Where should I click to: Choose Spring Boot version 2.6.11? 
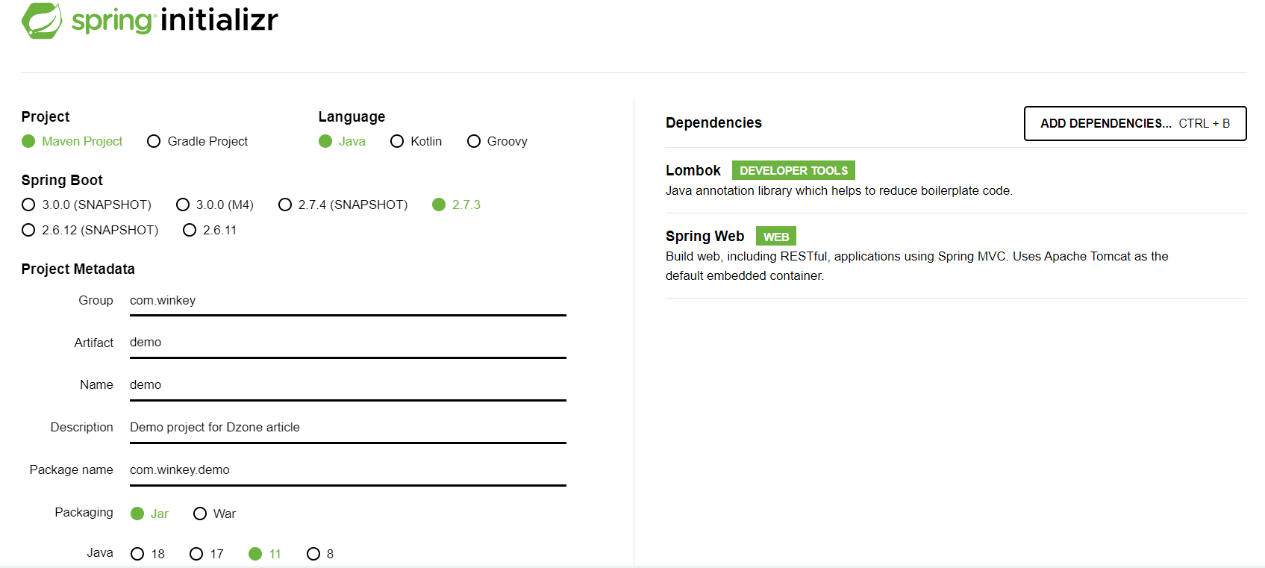[190, 230]
